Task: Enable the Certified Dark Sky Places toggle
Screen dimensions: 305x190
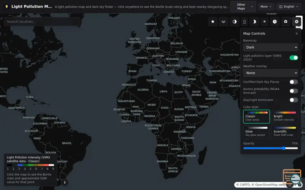Action: 294,82
